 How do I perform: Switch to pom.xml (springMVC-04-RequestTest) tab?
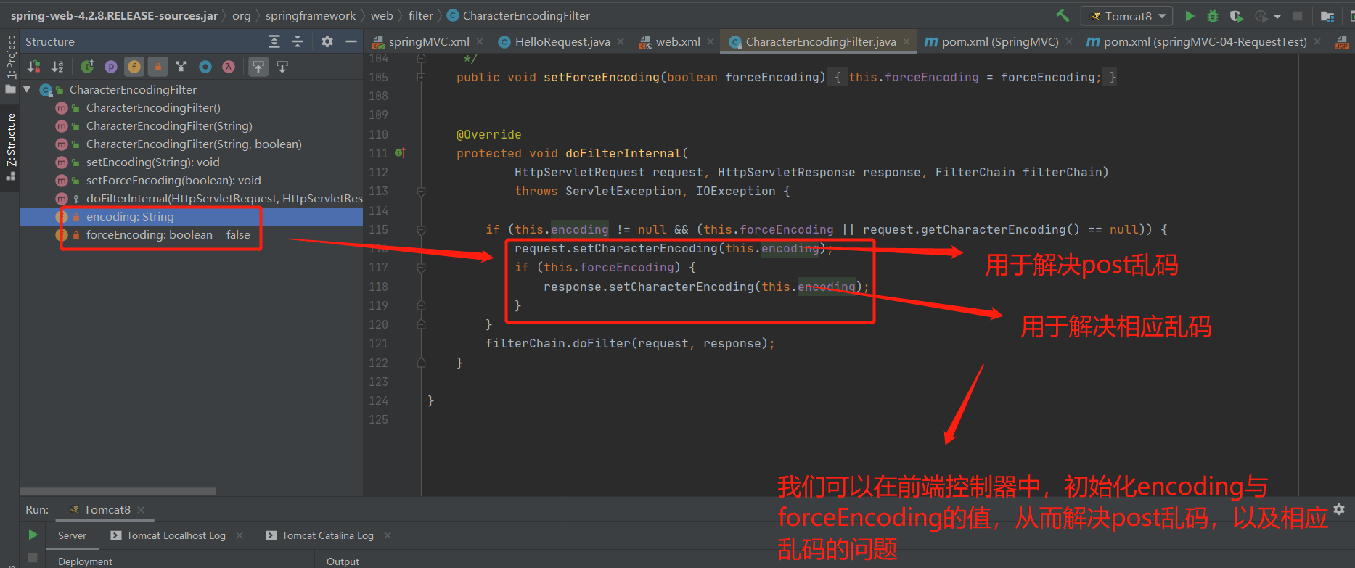(1205, 41)
